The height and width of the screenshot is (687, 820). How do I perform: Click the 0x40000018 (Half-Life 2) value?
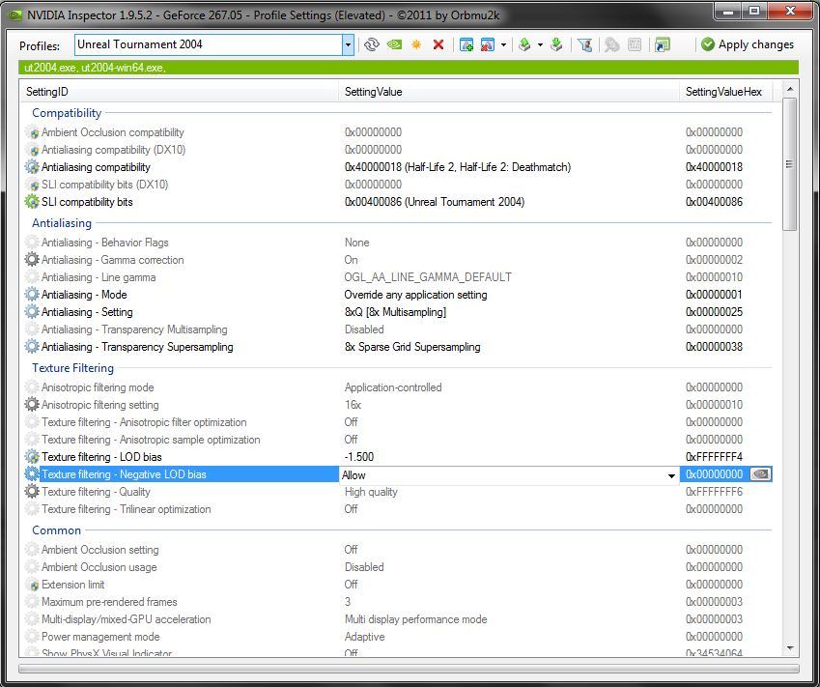coord(458,167)
